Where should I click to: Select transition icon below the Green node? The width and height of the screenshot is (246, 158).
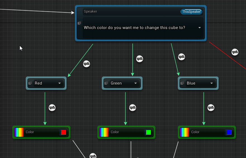point(133,107)
